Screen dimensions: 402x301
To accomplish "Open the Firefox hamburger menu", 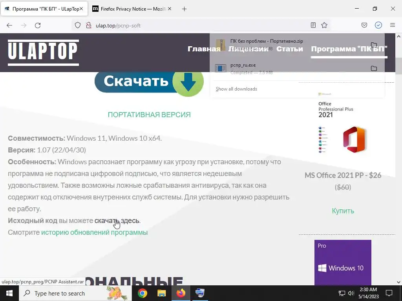I will point(393,25).
